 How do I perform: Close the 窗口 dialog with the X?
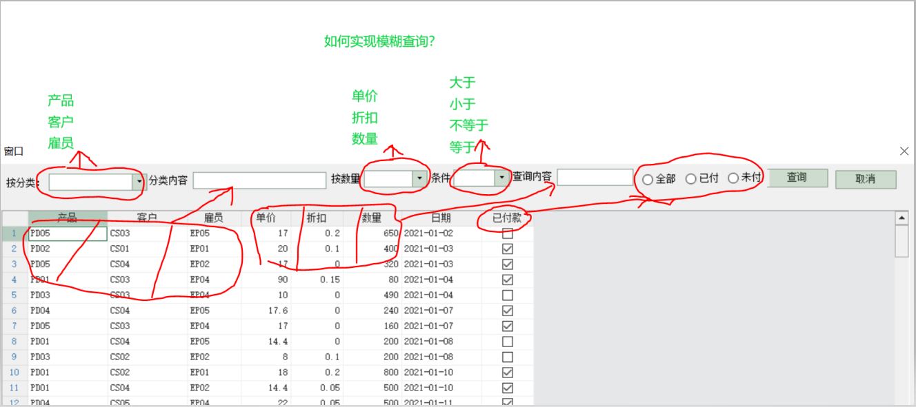(x=904, y=151)
